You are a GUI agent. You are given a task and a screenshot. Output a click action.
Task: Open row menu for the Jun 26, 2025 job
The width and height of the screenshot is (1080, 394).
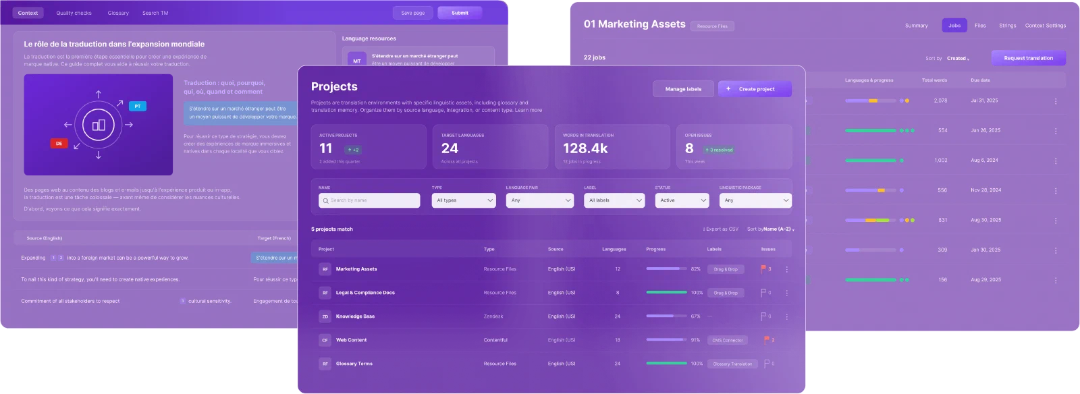click(x=1056, y=131)
